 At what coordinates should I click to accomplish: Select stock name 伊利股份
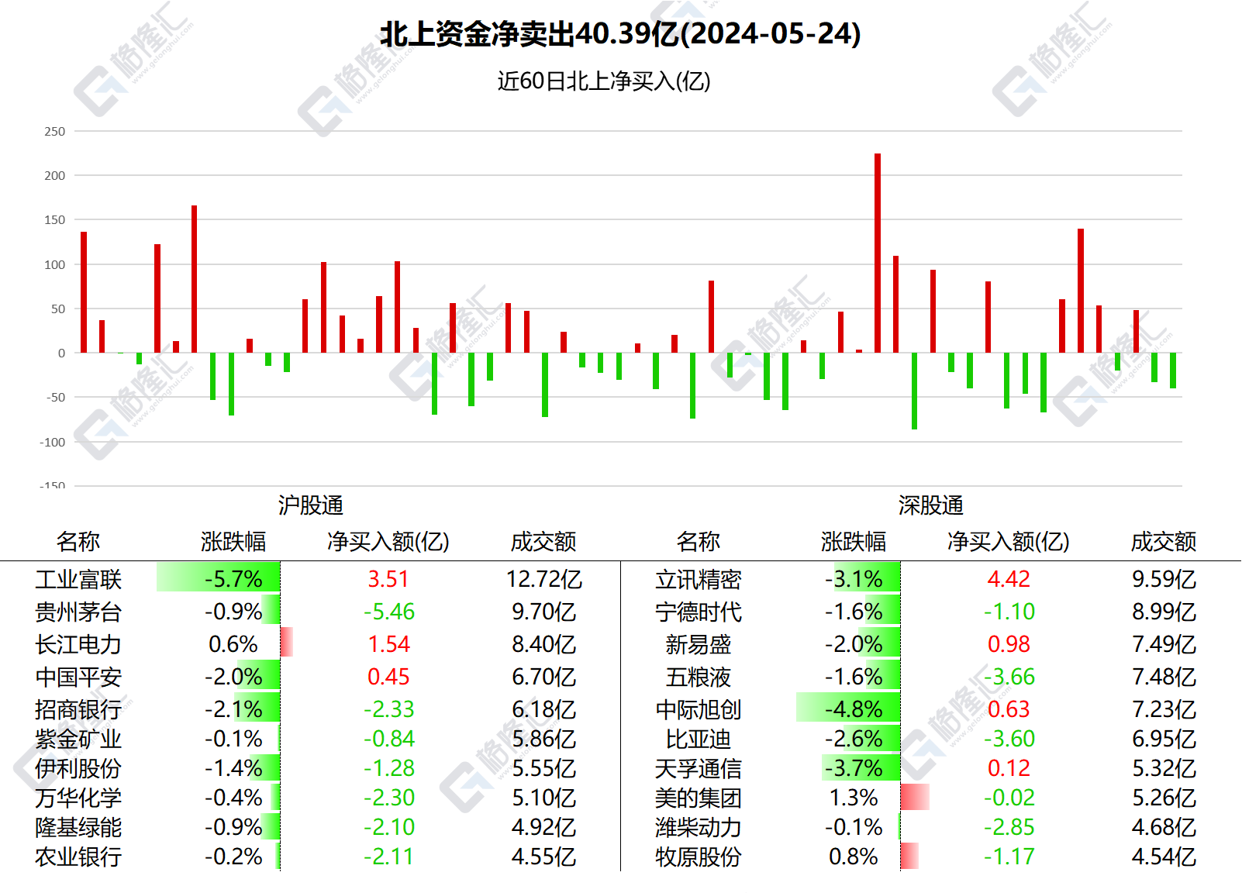tap(78, 768)
